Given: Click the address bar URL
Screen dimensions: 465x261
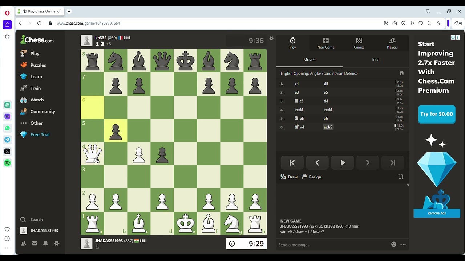Looking at the screenshot, I should point(88,23).
